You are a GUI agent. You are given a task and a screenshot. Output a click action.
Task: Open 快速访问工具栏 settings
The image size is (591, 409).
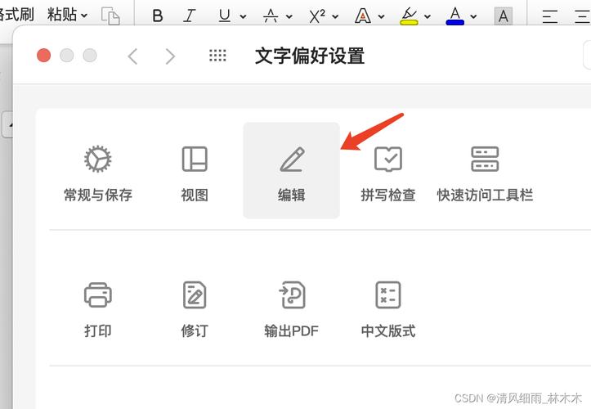click(x=485, y=173)
